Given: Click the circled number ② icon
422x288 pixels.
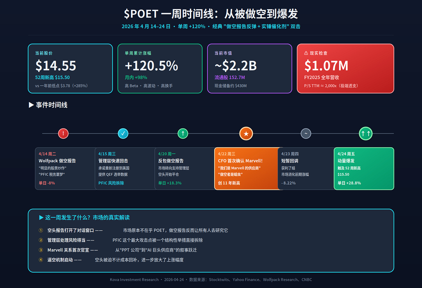Looking at the screenshot, I should point(41,240).
